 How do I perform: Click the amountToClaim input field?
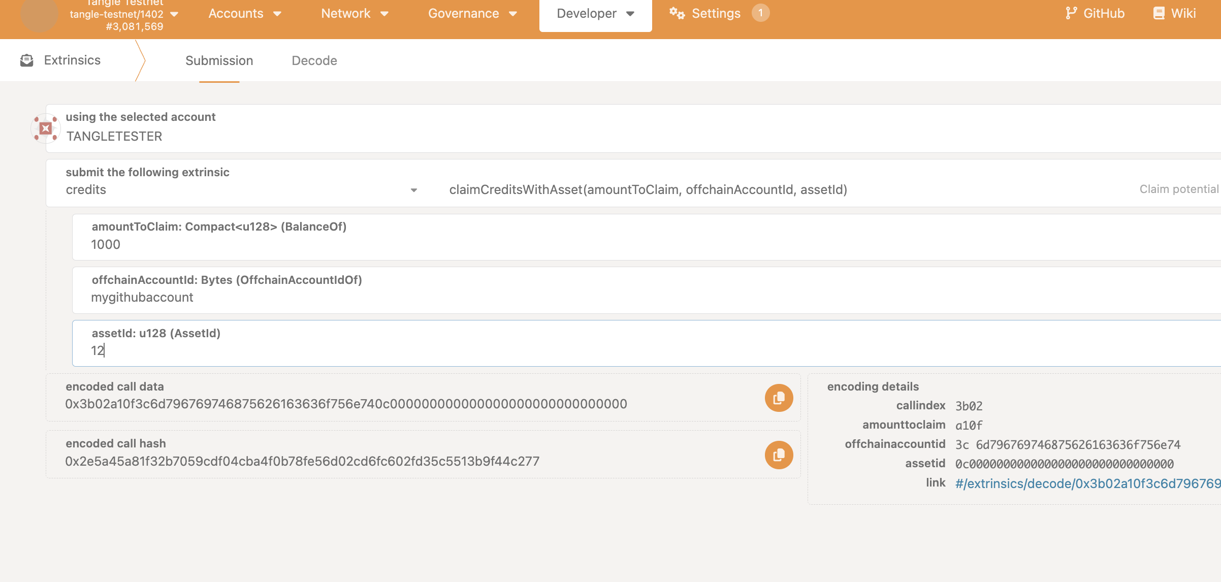[609, 244]
